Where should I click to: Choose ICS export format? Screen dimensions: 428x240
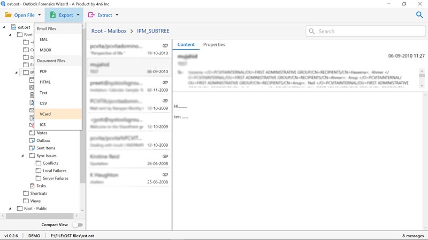point(58,125)
